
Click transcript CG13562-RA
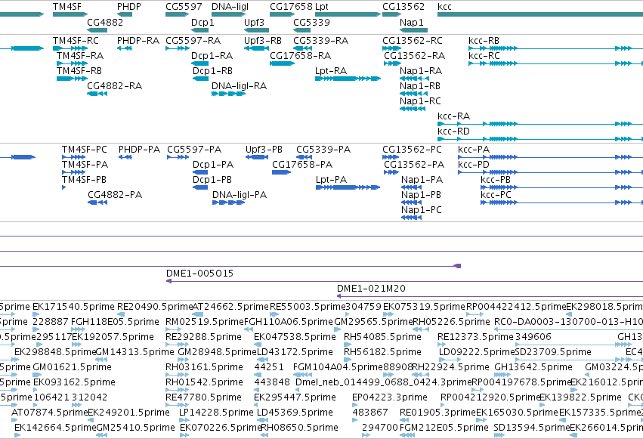point(414,56)
